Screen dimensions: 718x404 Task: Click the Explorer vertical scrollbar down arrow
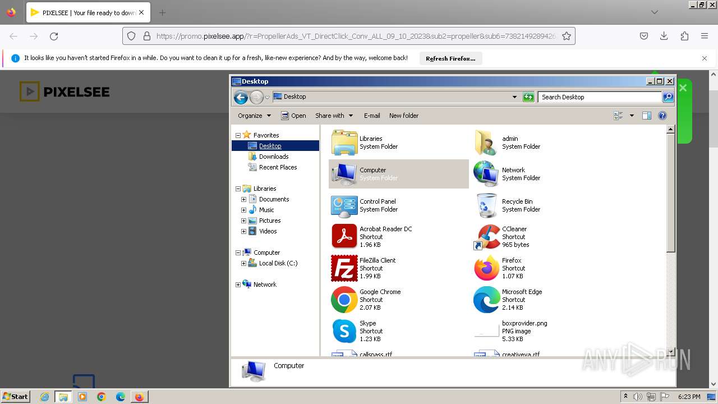click(x=670, y=352)
